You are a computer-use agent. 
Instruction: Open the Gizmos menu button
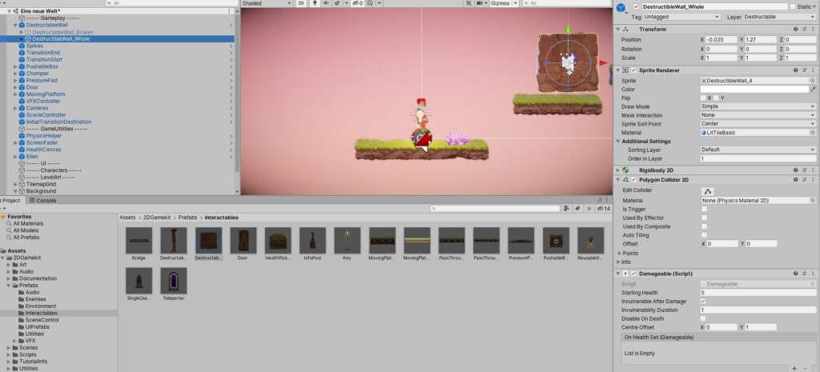tap(502, 4)
